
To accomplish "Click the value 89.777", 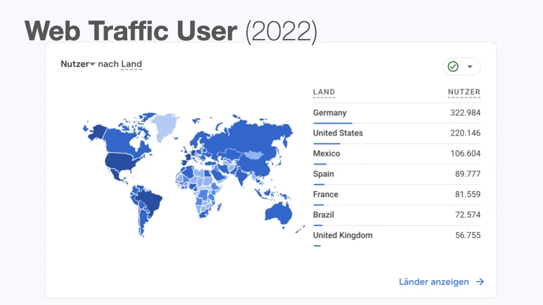I will pos(468,174).
